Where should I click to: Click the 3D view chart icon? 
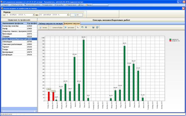tap(97, 27)
